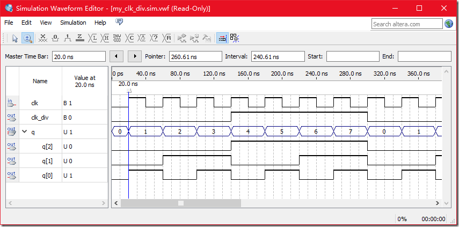459x227 pixels.
Task: Open the Simulation menu
Action: click(73, 23)
